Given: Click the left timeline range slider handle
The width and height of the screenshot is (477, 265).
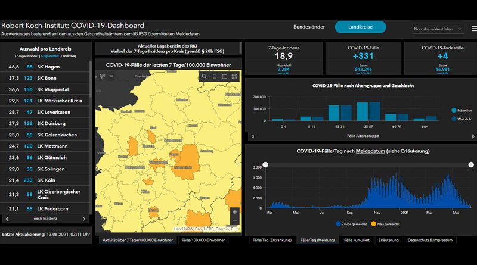Looking at the screenshot, I should coord(265,165).
